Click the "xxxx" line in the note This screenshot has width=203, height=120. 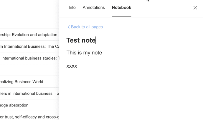tap(72, 66)
